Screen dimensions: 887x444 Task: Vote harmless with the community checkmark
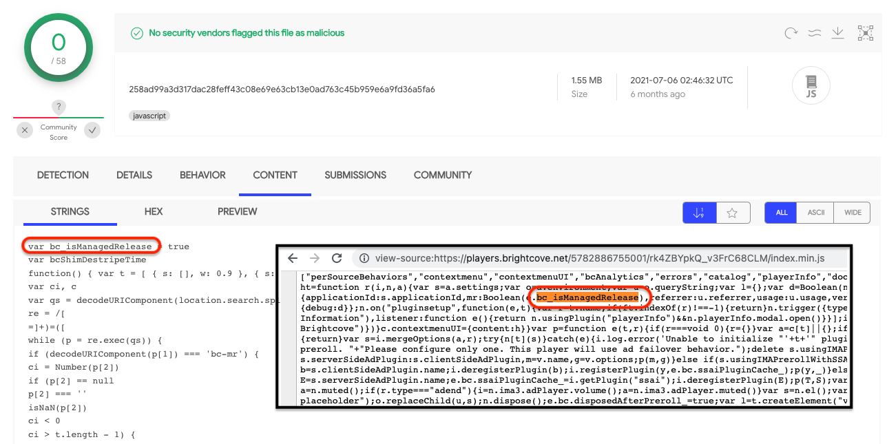coord(92,130)
